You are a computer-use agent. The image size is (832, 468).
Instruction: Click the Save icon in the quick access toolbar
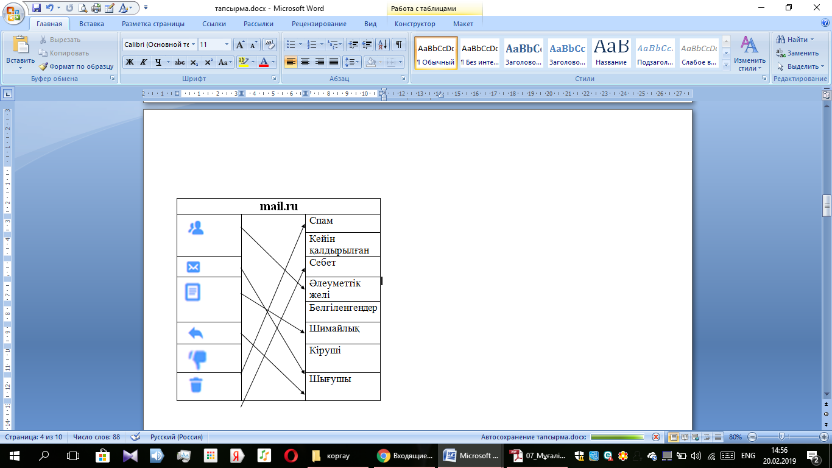pyautogui.click(x=36, y=9)
